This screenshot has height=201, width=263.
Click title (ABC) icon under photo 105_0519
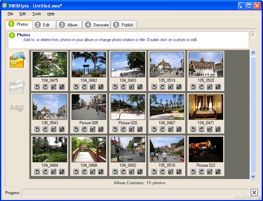coord(179,87)
